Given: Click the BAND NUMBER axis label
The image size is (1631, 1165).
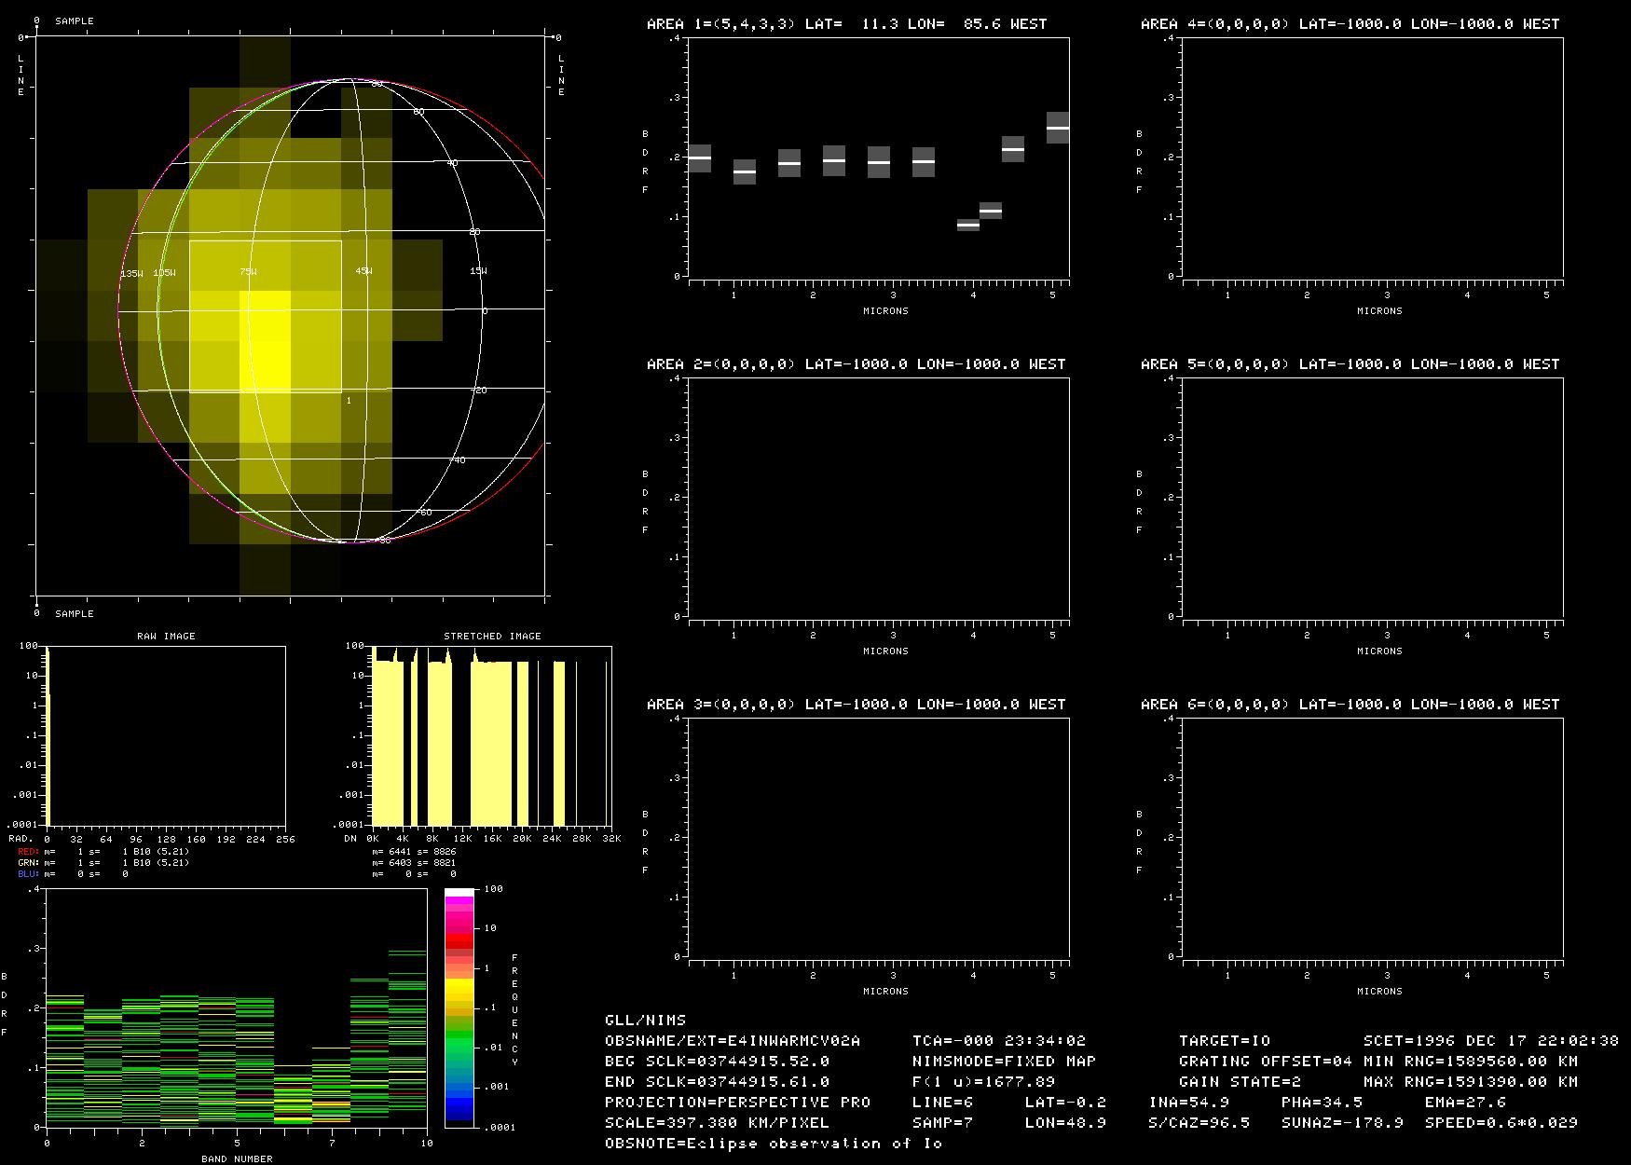Looking at the screenshot, I should point(237,1158).
